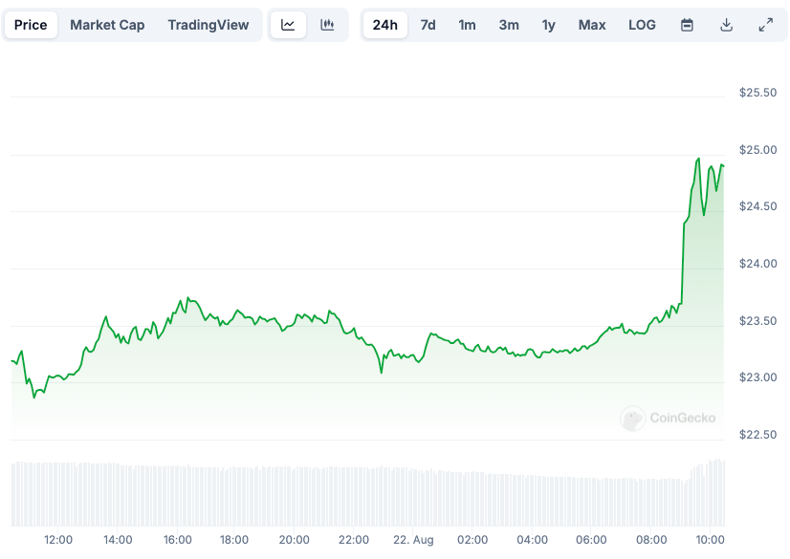The width and height of the screenshot is (790, 559).
Task: Toggle LOG scale
Action: click(x=642, y=25)
